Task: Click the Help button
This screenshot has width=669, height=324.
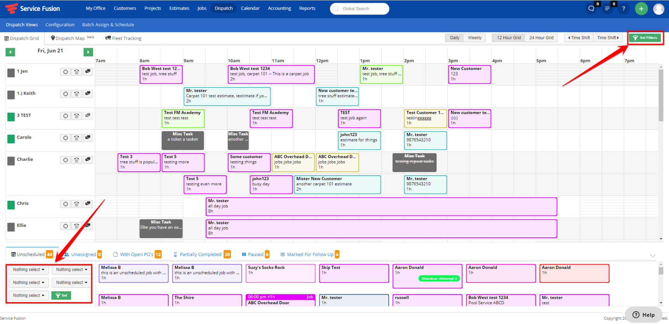Action: [643, 315]
